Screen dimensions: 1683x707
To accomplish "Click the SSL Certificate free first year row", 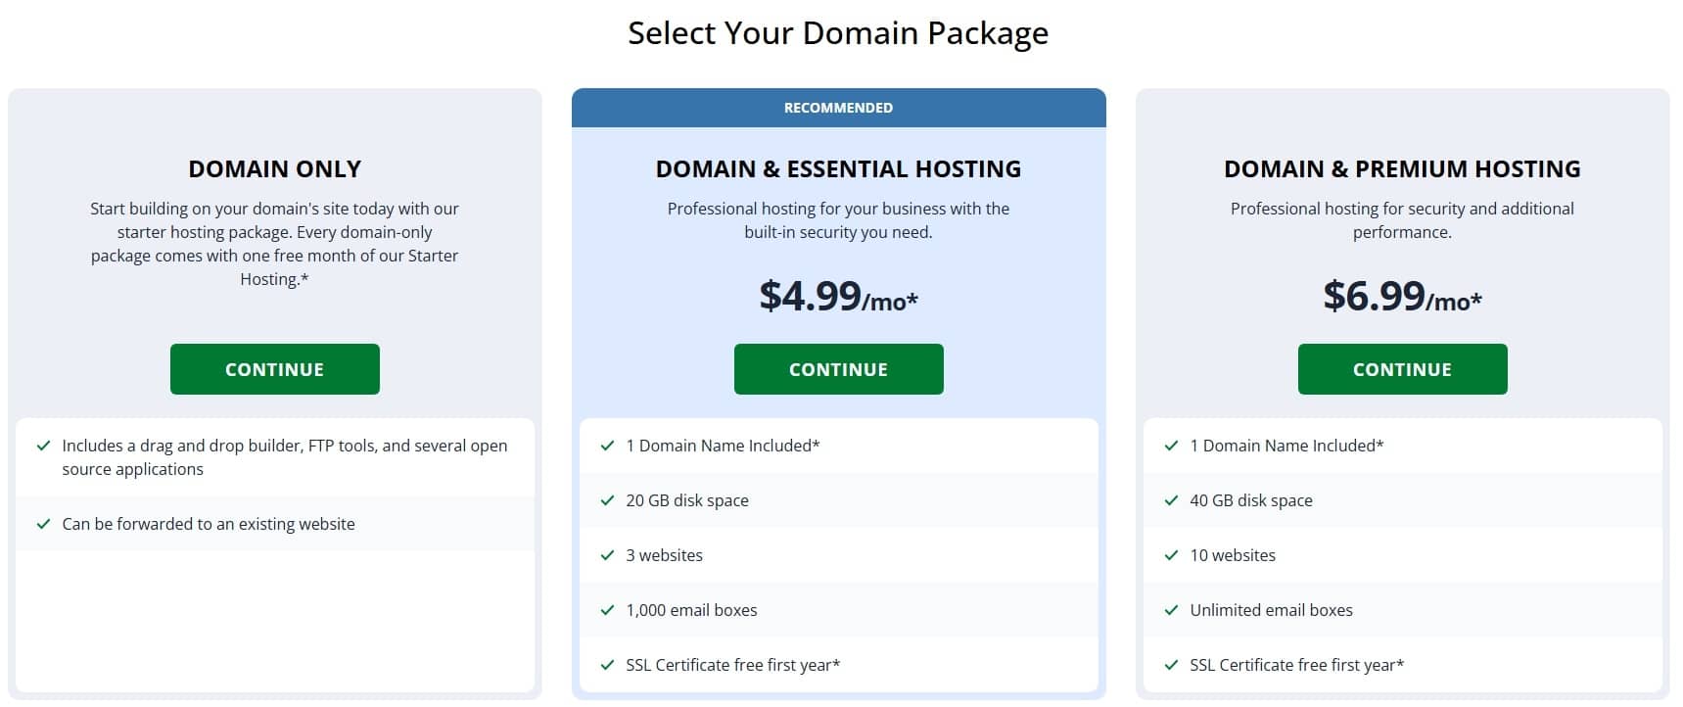I will [x=838, y=664].
